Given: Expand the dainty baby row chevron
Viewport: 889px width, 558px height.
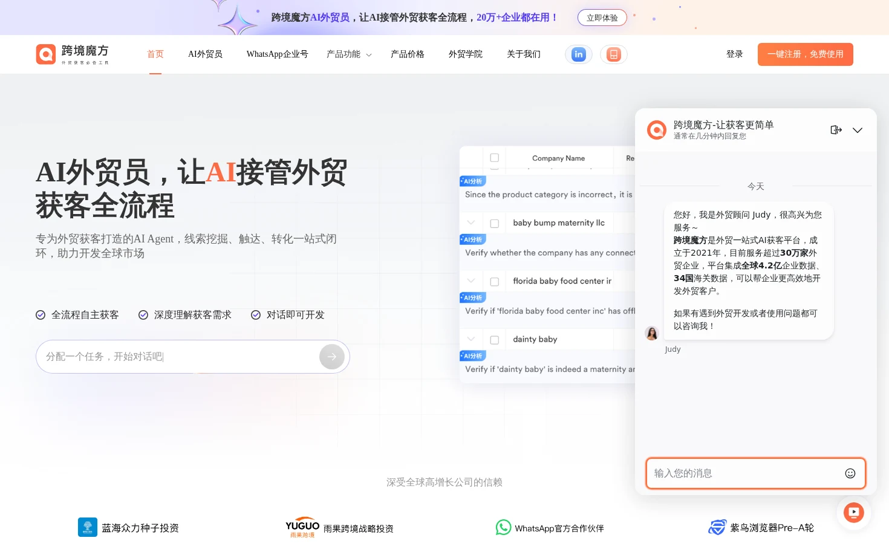Looking at the screenshot, I should point(471,339).
